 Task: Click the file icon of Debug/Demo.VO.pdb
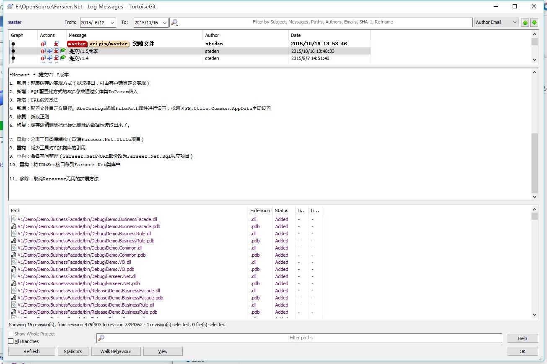[x=13, y=269]
